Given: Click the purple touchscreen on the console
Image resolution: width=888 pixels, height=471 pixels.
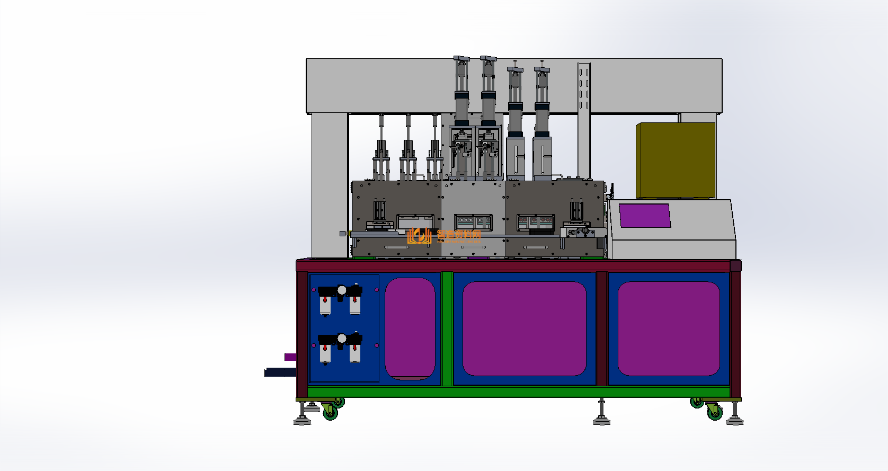Looking at the screenshot, I should 645,216.
